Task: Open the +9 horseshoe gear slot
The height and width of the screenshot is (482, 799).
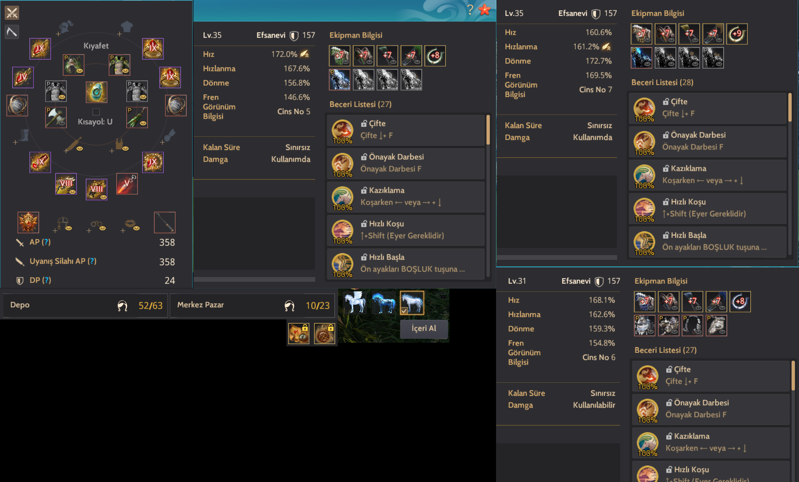Action: [x=737, y=34]
